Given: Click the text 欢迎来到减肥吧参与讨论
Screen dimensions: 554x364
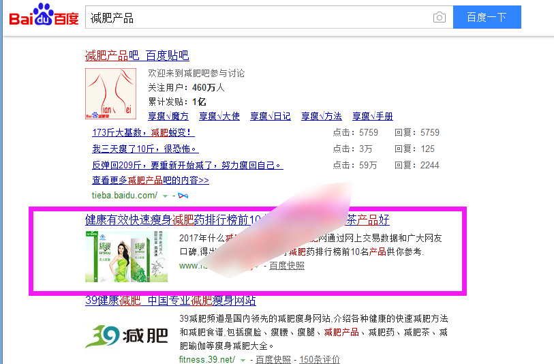Looking at the screenshot, I should (196, 73).
